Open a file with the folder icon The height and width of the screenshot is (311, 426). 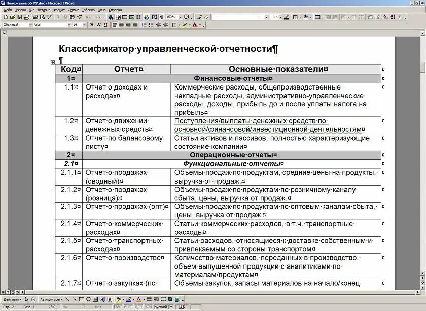[12, 17]
